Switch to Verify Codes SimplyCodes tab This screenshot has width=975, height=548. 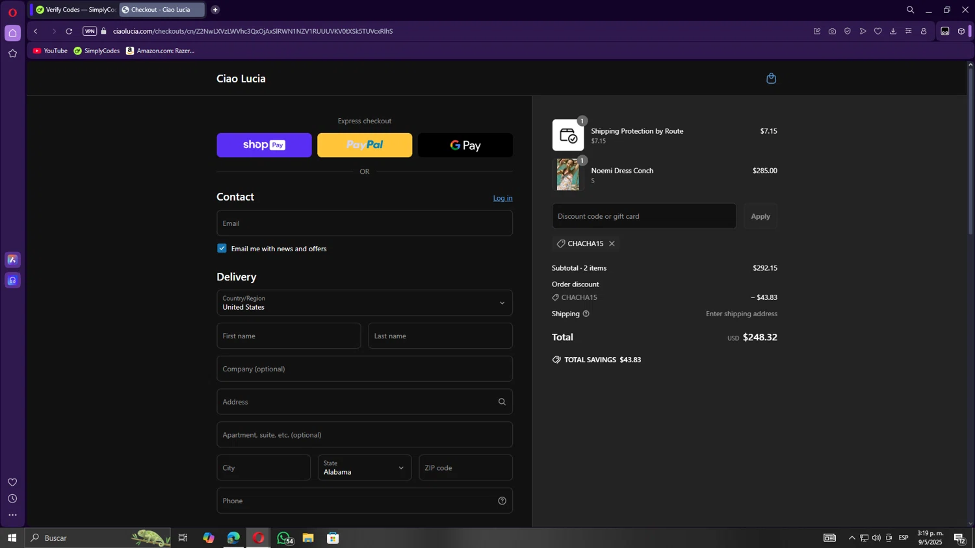pos(75,10)
